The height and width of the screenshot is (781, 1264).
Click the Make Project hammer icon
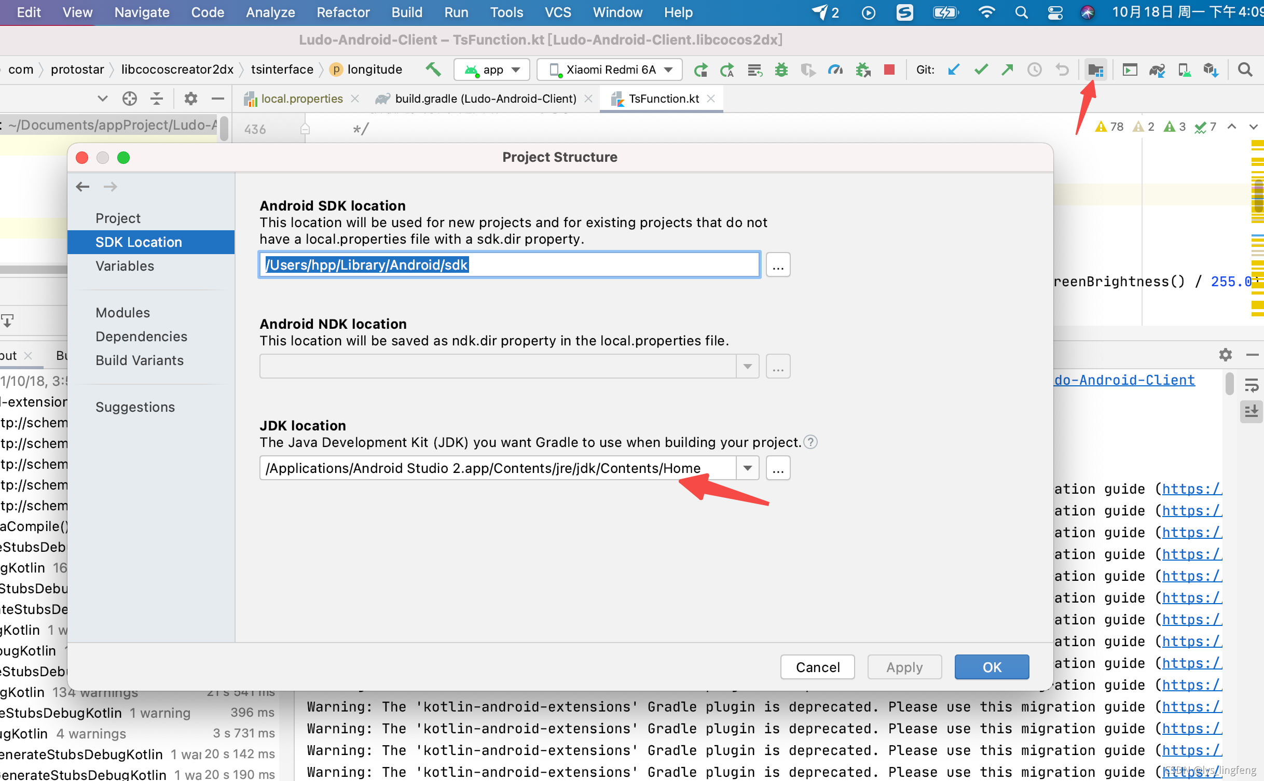(433, 69)
